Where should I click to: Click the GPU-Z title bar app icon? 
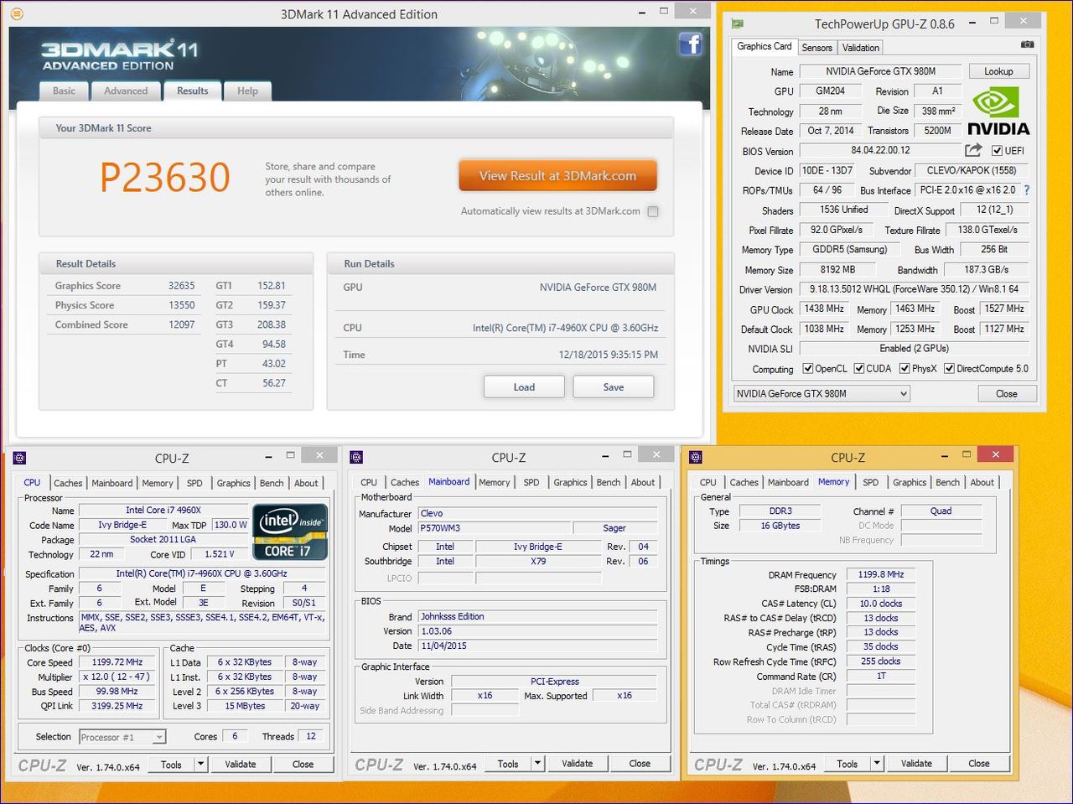click(738, 23)
